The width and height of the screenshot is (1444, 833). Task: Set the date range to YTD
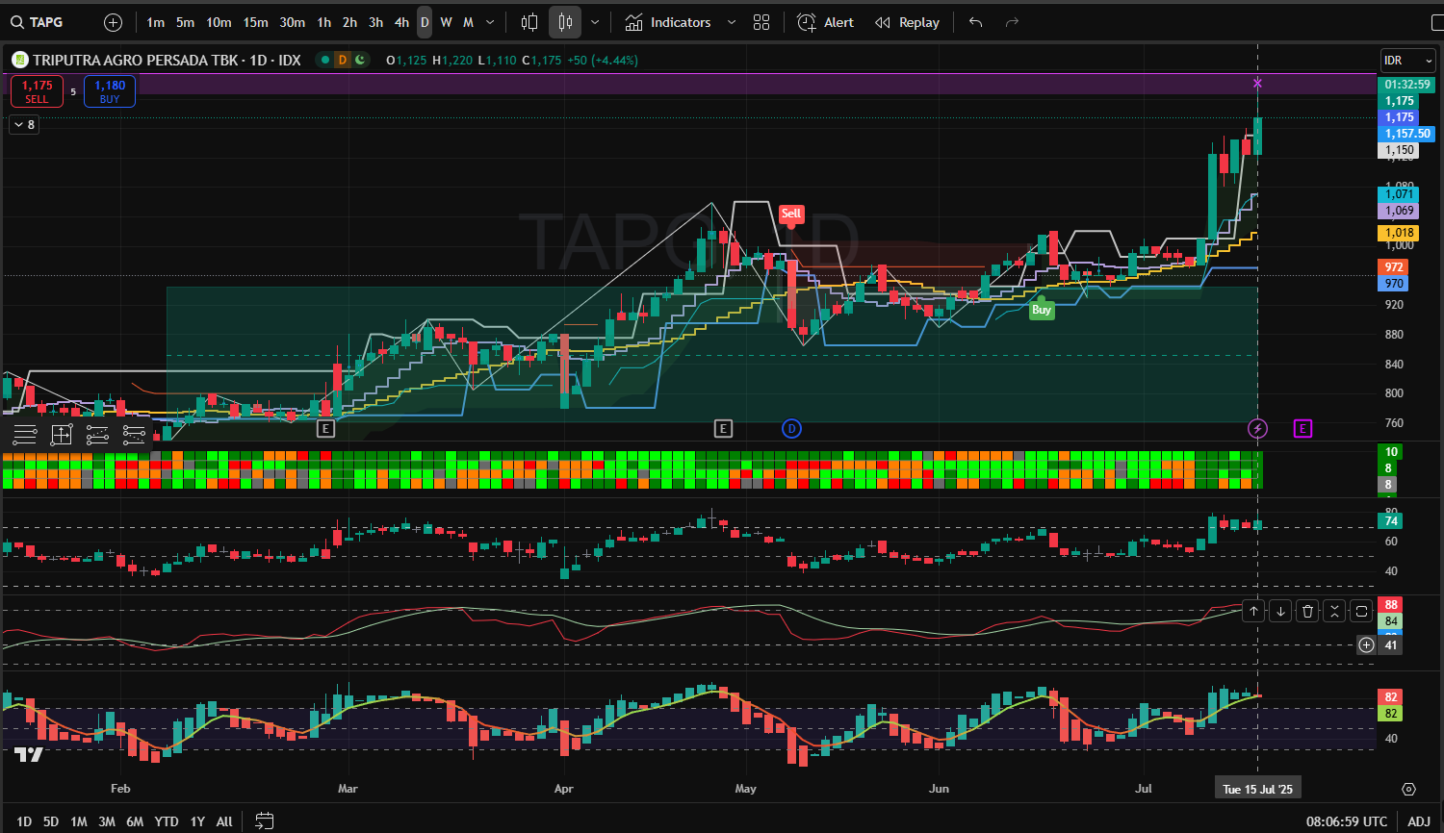coord(167,821)
